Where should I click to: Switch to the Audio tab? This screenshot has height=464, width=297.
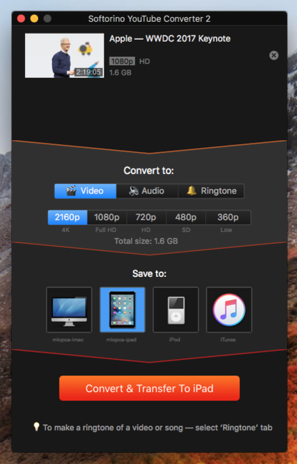coord(147,191)
